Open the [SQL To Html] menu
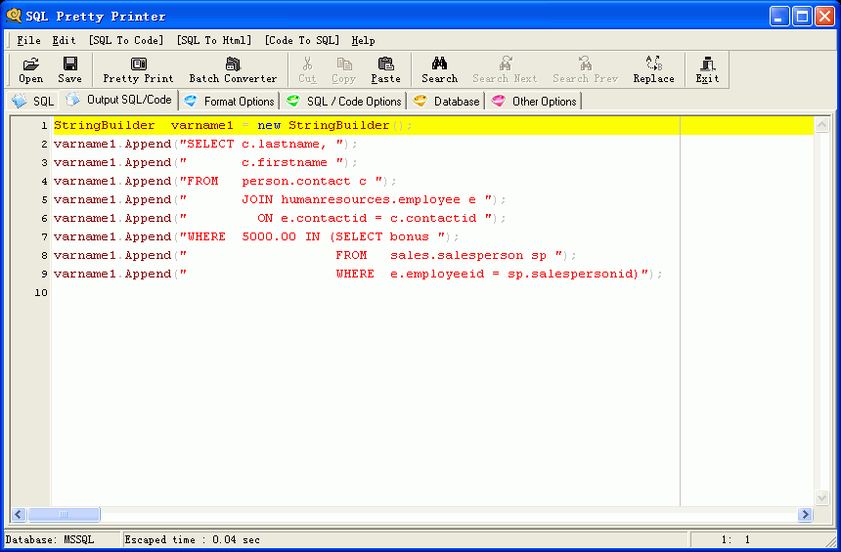Image resolution: width=841 pixels, height=552 pixels. (214, 40)
